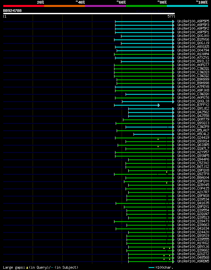
Task: Click the cyan alignment bar for A9P5P2
Action: tap(144, 29)
